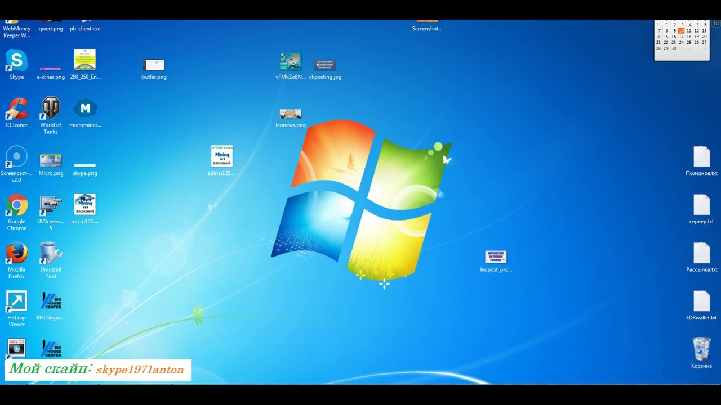Viewport: 721px width, 405px height.
Task: Select highlighted date 10 in calendar gadget
Action: pos(681,31)
